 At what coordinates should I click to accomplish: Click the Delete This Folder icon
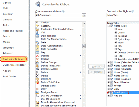(37, 82)
